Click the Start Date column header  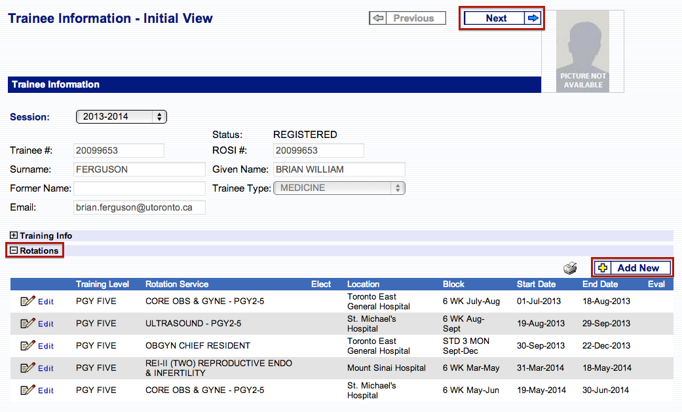coord(536,284)
